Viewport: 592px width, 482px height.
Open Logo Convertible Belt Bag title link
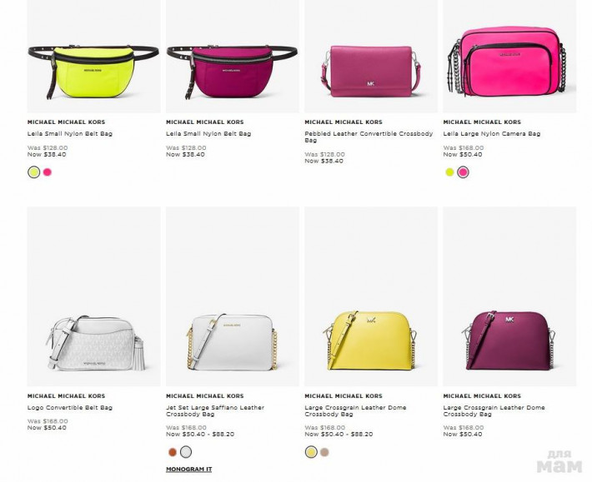tap(70, 407)
